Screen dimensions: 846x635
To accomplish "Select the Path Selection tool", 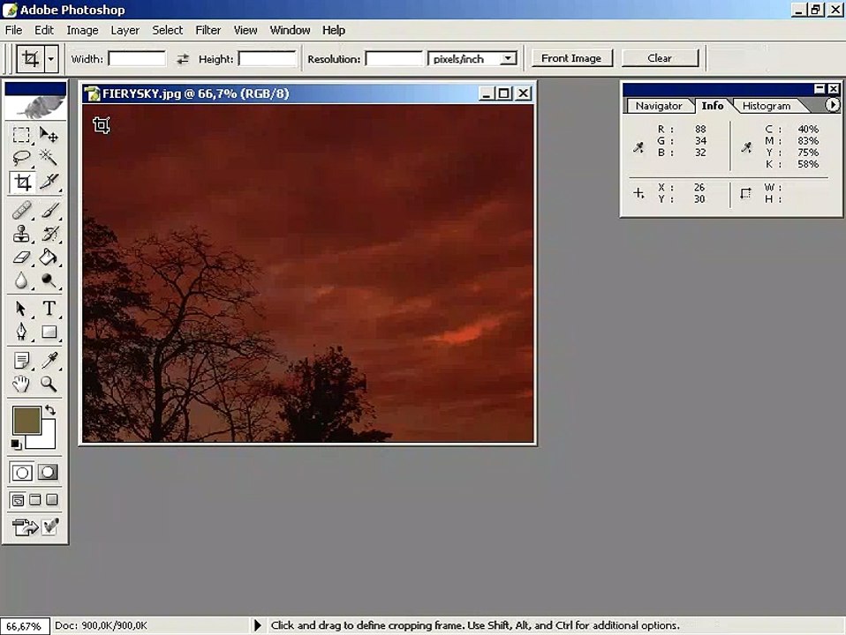I will (21, 309).
